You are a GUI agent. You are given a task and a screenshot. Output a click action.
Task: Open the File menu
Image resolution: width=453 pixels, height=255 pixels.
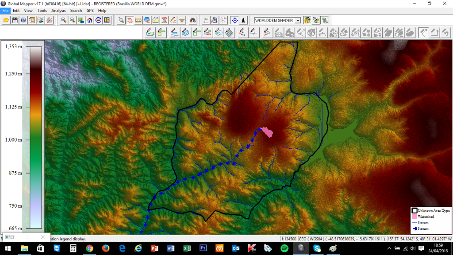pyautogui.click(x=5, y=10)
